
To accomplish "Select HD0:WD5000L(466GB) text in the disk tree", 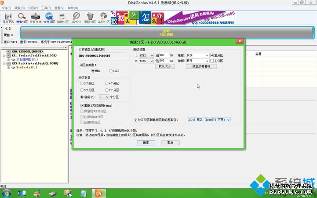I will 27,51.
